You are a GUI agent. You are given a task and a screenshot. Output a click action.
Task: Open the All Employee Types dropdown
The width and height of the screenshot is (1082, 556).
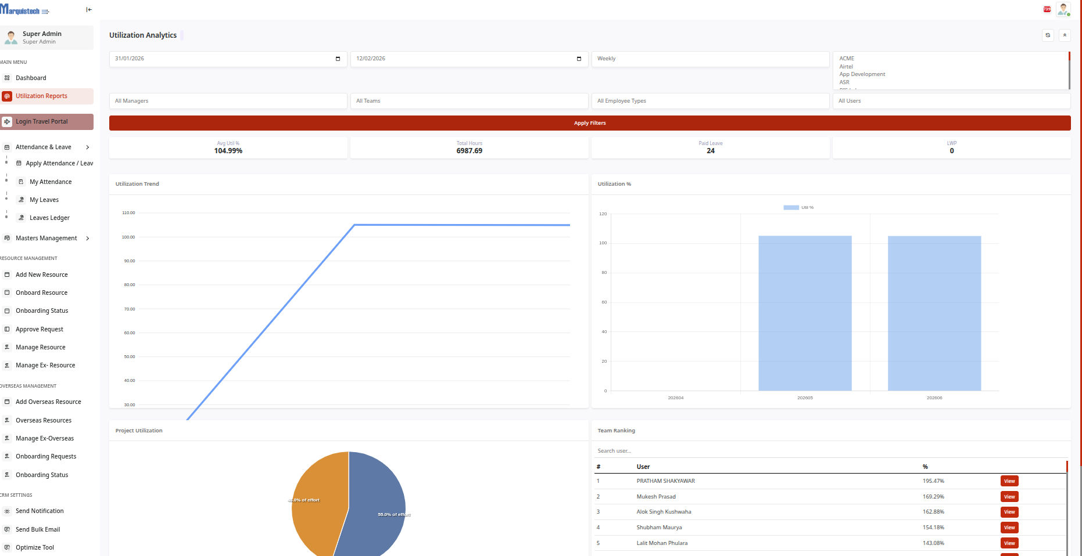[x=710, y=101]
